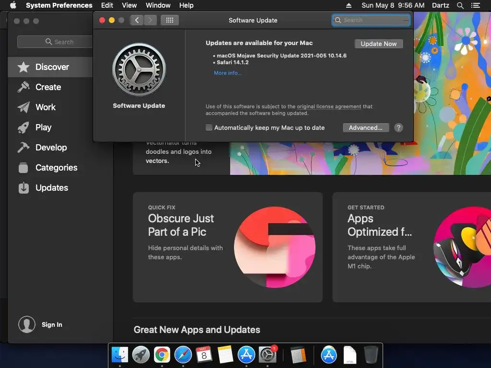Click the account avatar icon beside Sign In
This screenshot has width=491, height=368.
[x=27, y=324]
